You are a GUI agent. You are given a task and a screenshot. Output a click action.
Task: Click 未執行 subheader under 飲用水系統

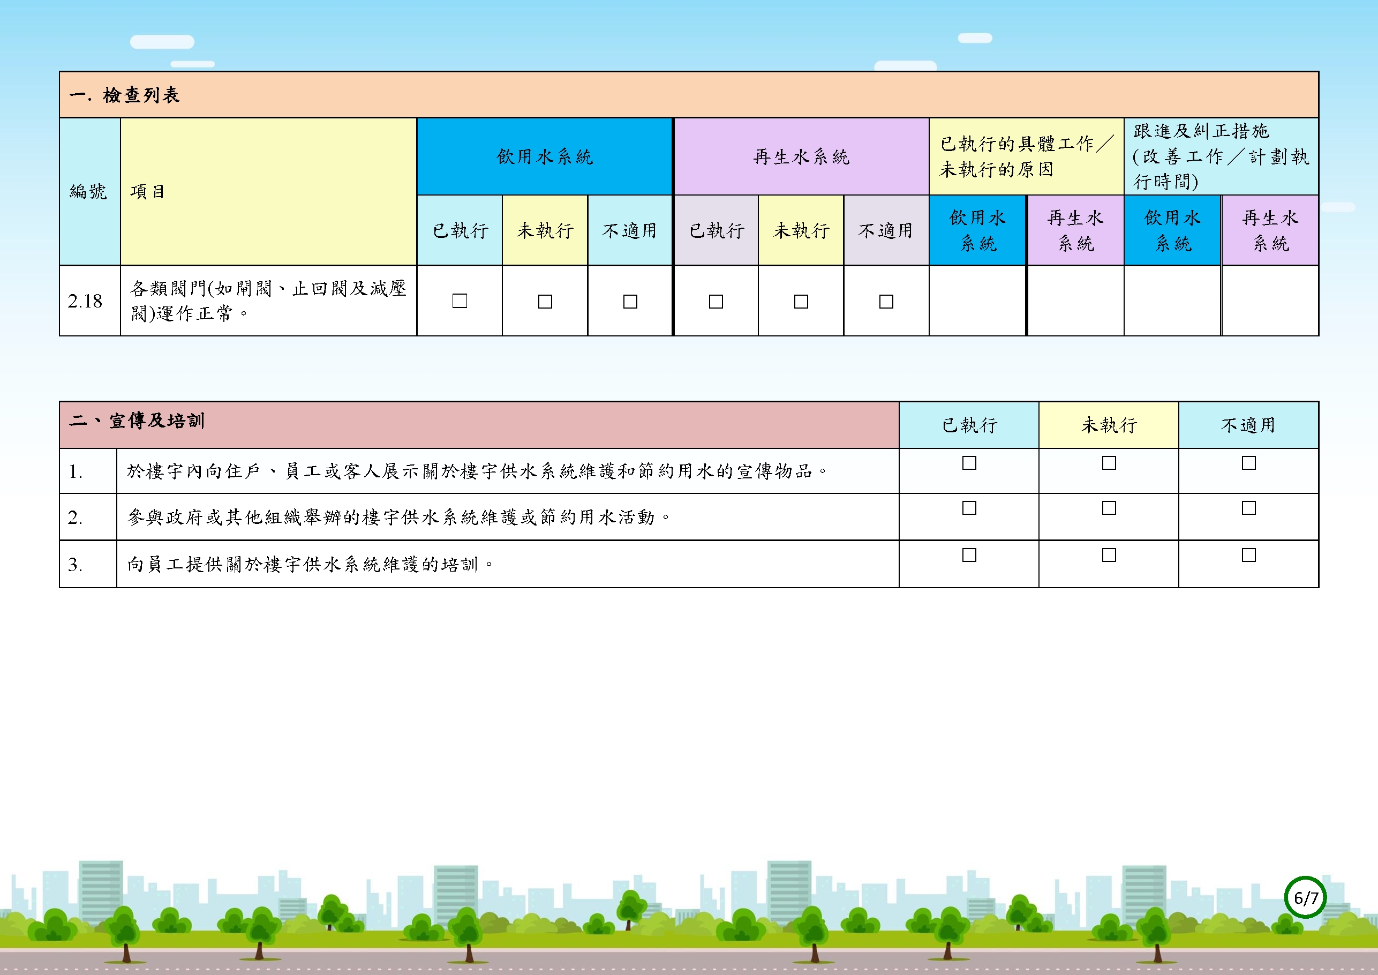pos(545,230)
